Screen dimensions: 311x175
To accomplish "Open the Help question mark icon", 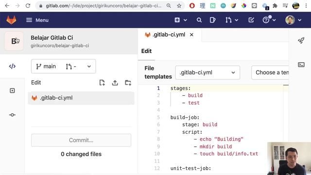I will click(x=266, y=20).
